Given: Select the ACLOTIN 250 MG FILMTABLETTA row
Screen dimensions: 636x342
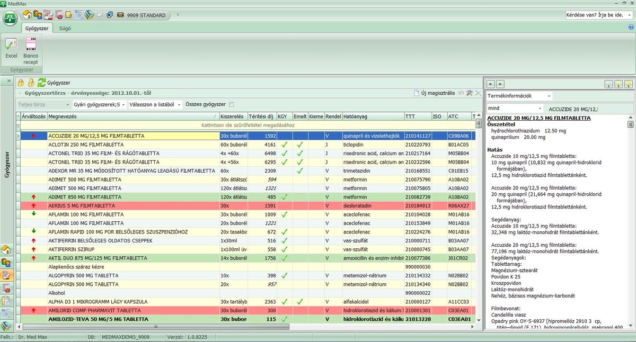Looking at the screenshot, I should pos(248,145).
